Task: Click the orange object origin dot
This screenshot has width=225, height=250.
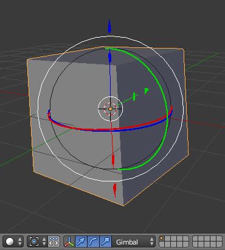Action: 110,109
